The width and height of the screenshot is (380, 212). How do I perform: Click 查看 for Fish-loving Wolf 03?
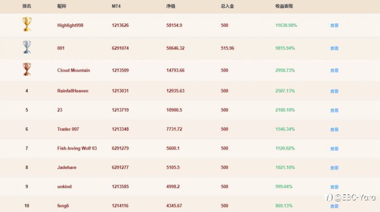334,148
